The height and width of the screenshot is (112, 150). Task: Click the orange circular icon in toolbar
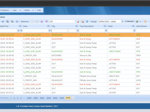click(x=145, y=21)
